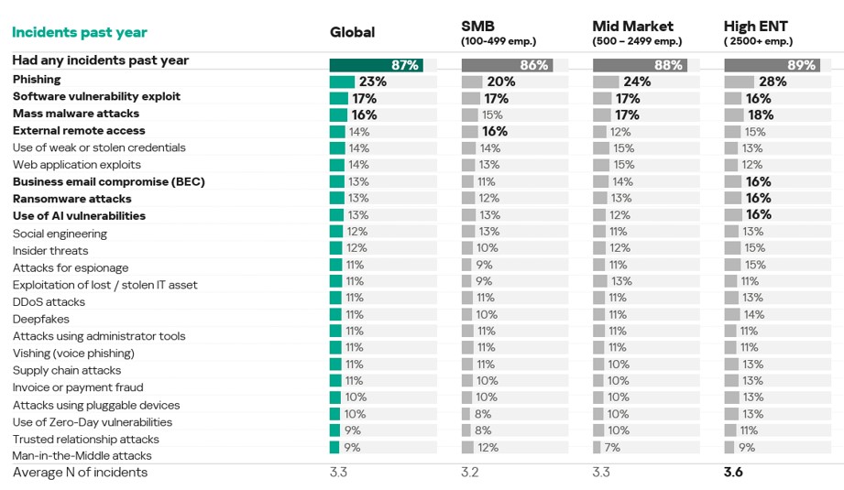
Task: Click Use of AI vulnerabilities label
Action: point(79,215)
